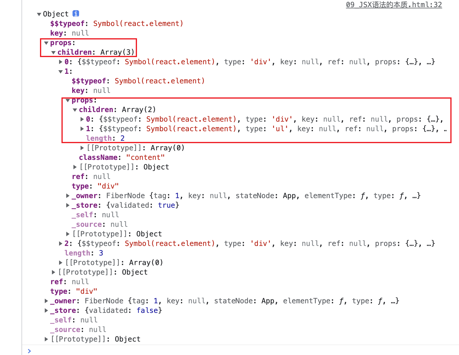This screenshot has height=355, width=459.
Task: Expand child item 2 of Array(3)
Action: coord(61,244)
